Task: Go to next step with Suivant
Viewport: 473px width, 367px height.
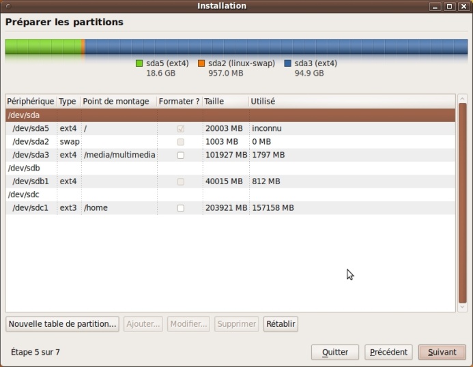Action: (442, 352)
